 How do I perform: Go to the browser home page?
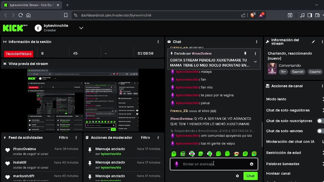(28, 15)
